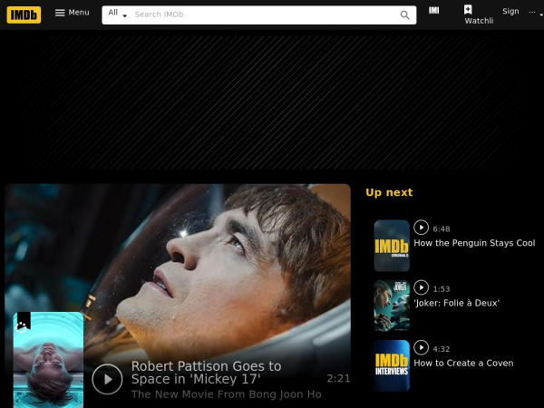Viewport: 544px width, 408px height.
Task: Open the hamburger Menu
Action: tap(73, 13)
